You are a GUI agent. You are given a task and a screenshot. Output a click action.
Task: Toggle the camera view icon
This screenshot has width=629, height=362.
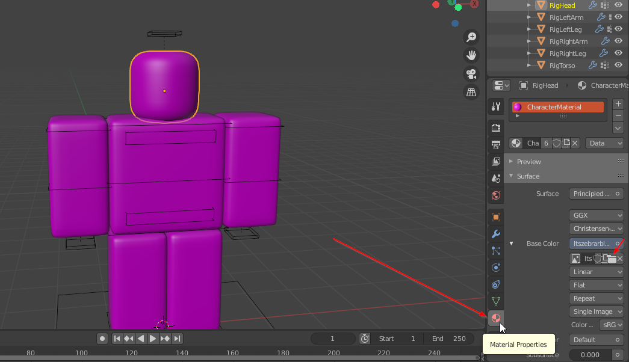point(471,74)
